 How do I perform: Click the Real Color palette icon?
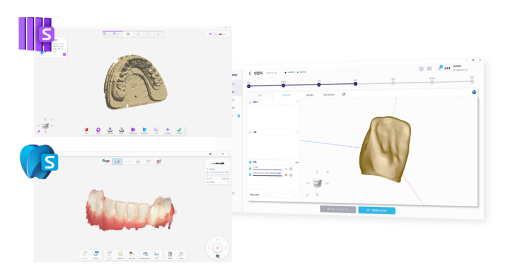[x=132, y=254]
